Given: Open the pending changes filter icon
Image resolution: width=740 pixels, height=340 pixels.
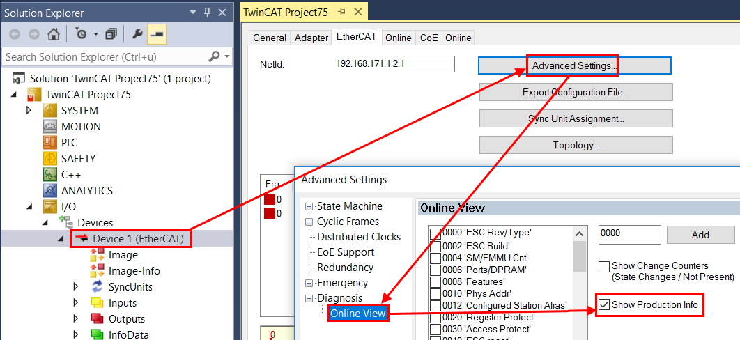Looking at the screenshot, I should pyautogui.click(x=81, y=34).
